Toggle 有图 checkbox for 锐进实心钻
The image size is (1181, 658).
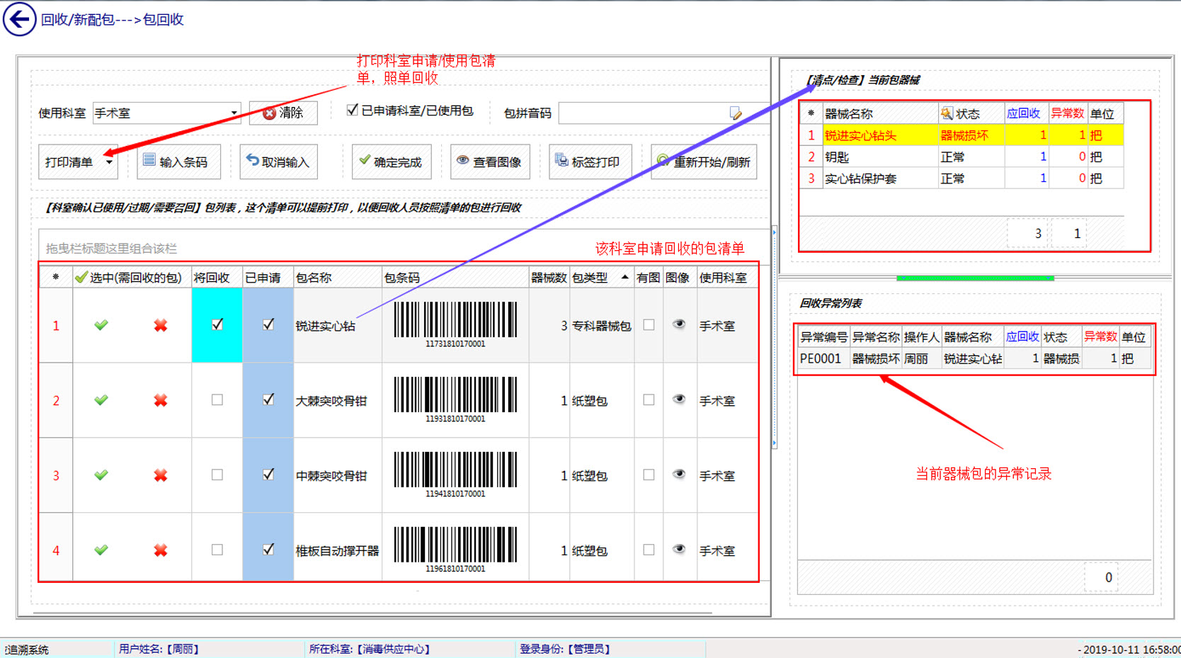[649, 325]
